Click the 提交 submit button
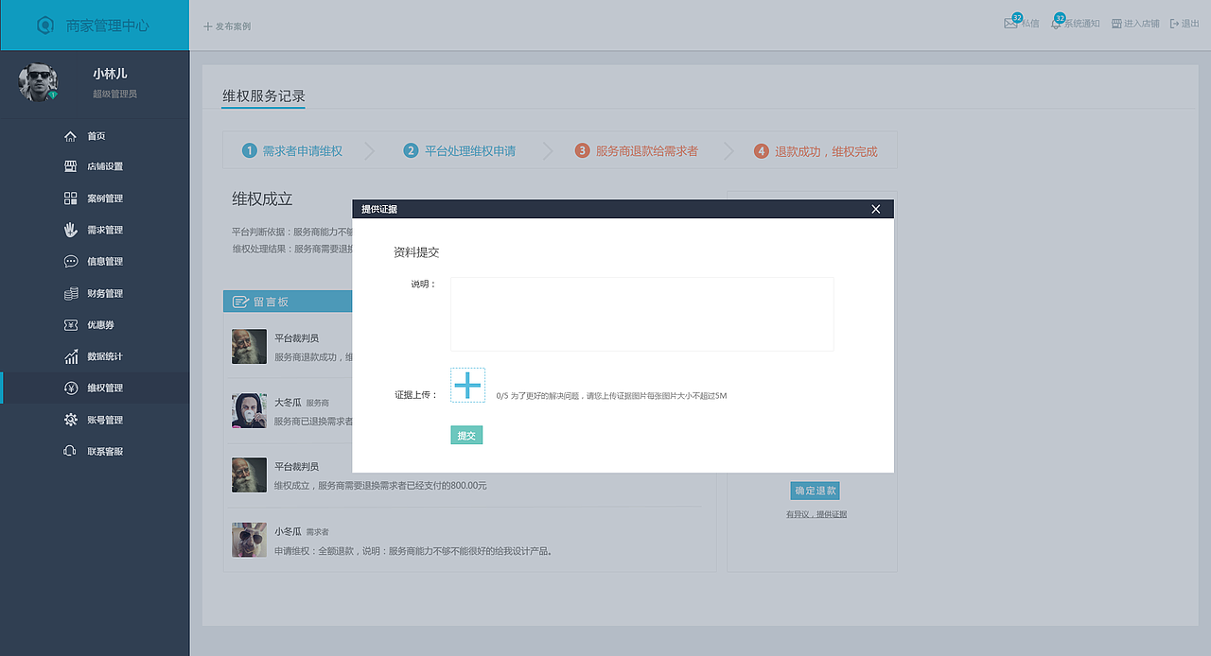This screenshot has width=1211, height=656. [466, 435]
